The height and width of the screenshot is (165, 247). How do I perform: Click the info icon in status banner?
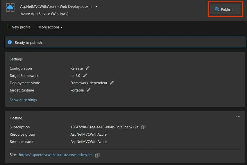click(10, 42)
